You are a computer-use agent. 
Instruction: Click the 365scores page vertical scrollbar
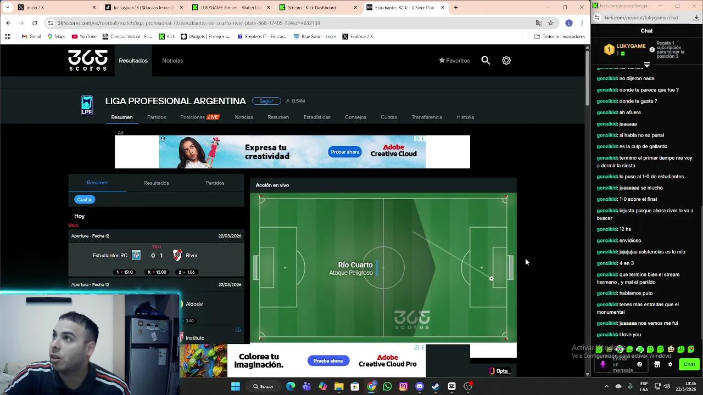[x=587, y=78]
